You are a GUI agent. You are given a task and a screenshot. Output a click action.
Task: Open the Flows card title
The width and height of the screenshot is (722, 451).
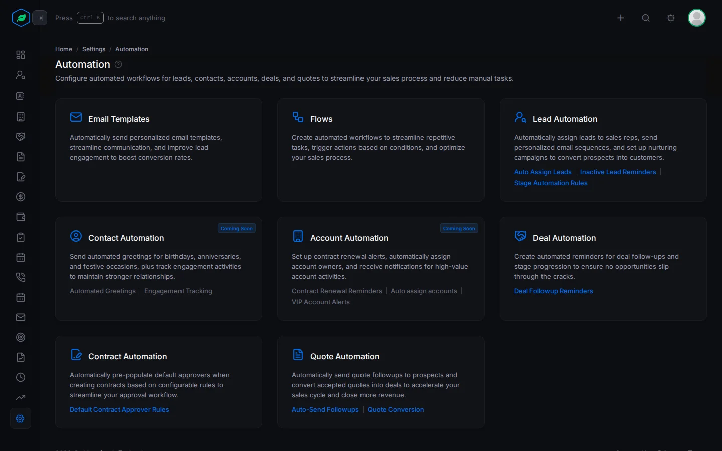(321, 119)
